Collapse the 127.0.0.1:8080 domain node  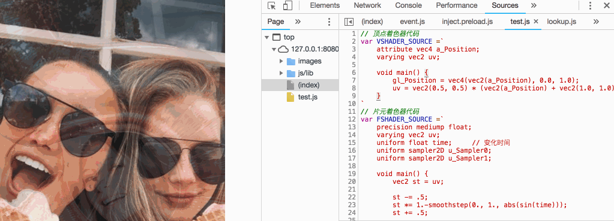point(274,50)
